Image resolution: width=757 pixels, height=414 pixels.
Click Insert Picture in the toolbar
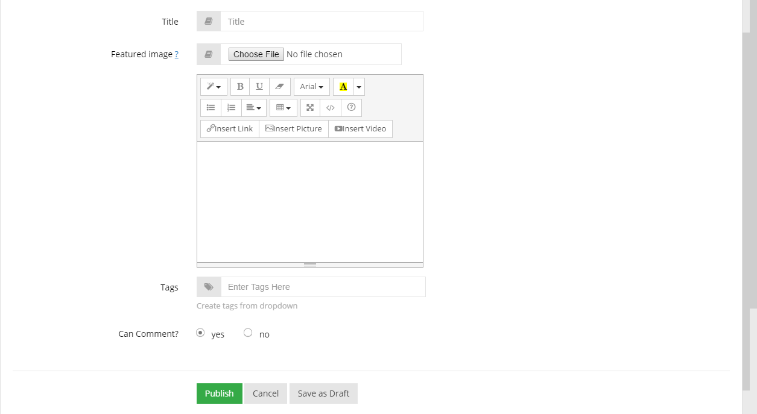point(294,129)
